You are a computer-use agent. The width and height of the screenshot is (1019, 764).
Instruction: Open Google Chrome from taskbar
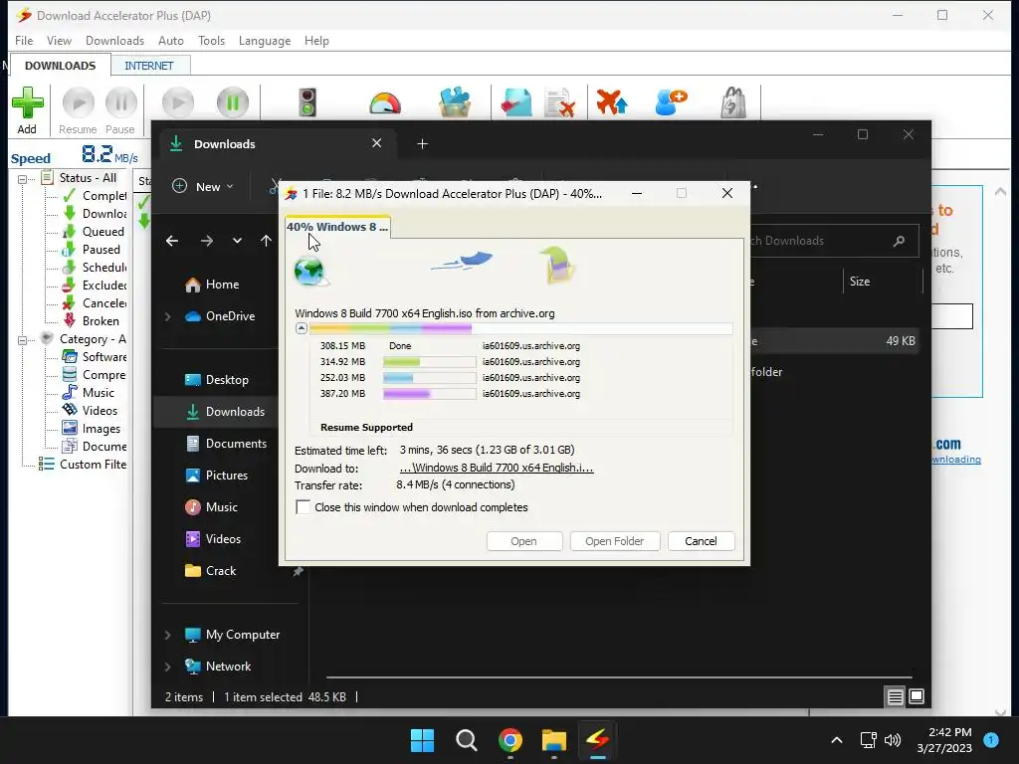pos(510,740)
